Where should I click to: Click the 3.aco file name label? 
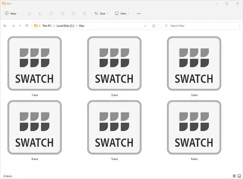(194, 95)
